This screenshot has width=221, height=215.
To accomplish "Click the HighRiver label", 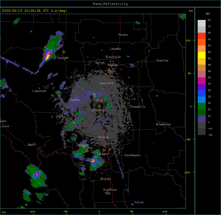I will tap(110, 190).
